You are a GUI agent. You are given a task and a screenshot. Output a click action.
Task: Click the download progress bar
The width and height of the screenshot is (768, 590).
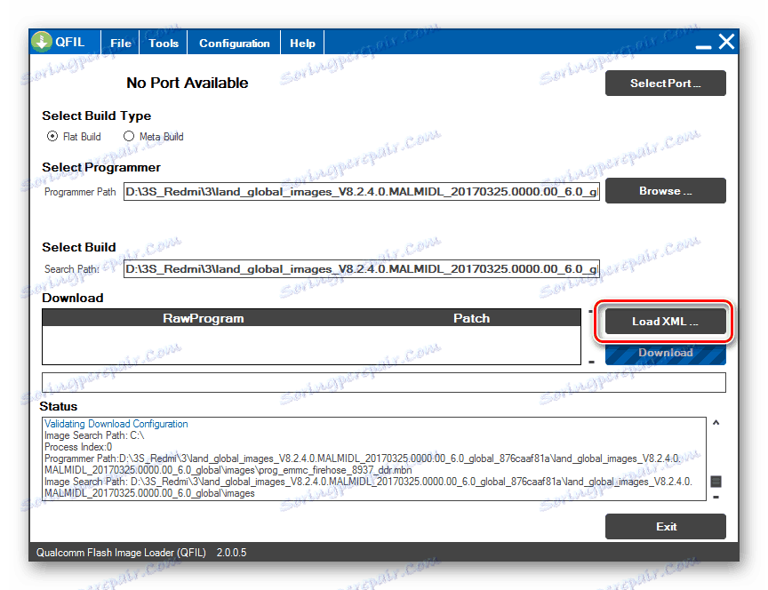pos(384,382)
